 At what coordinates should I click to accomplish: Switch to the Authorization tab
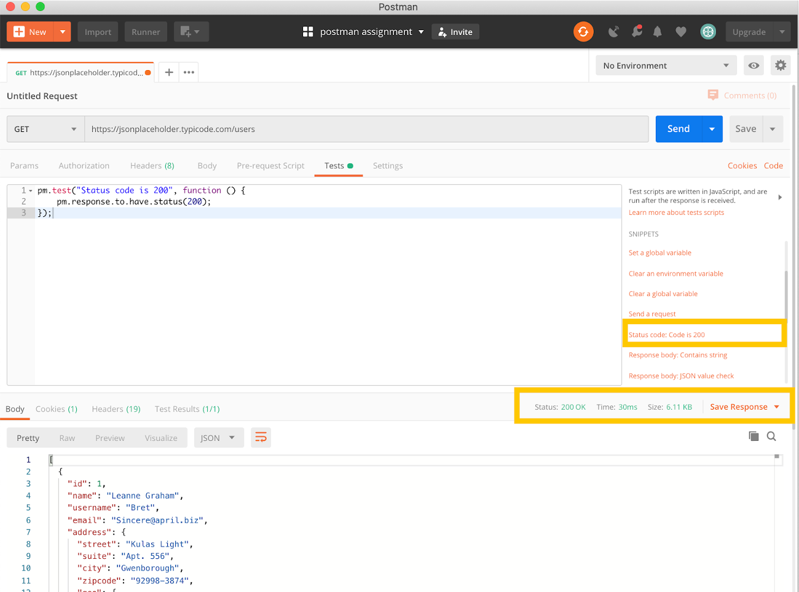[84, 166]
